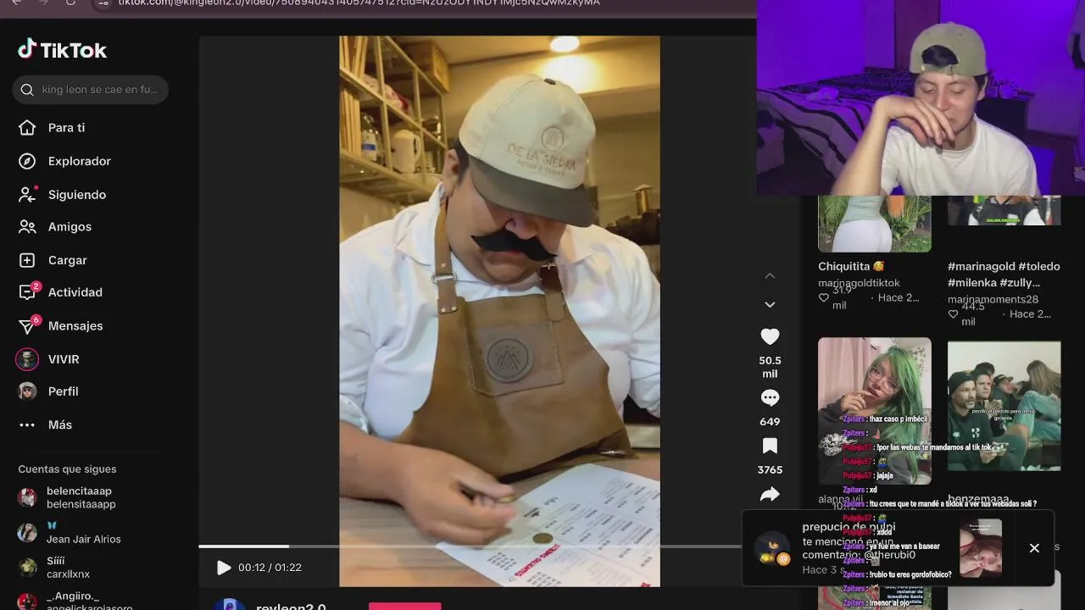Click the VIVIR avatar icon
1085x610 pixels.
pyautogui.click(x=27, y=359)
